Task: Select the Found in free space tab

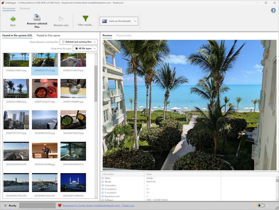Action: click(x=48, y=35)
